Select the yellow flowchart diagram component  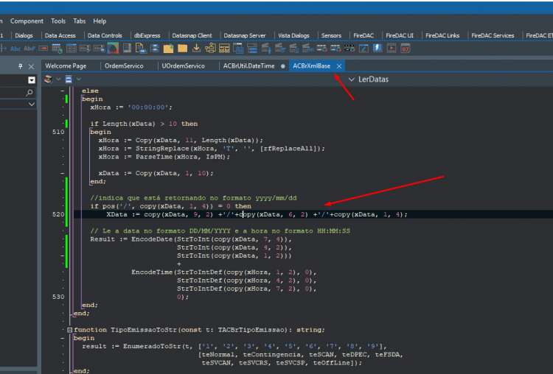click(210, 49)
